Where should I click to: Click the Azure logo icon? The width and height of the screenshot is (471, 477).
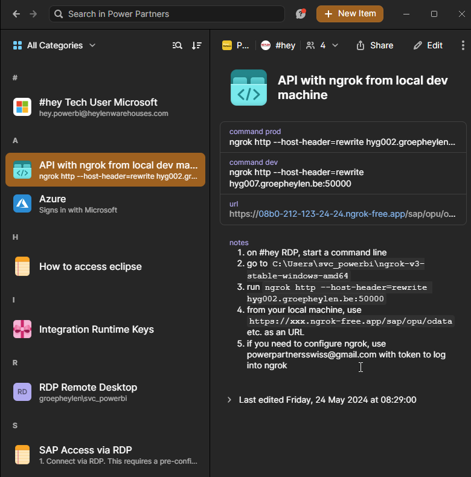click(22, 203)
